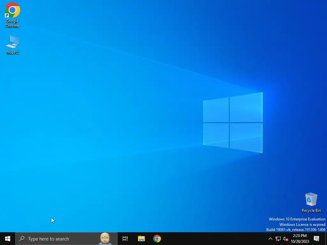The image size is (327, 245).
Task: Launch File Explorer from the taskbar
Action: tap(141, 239)
